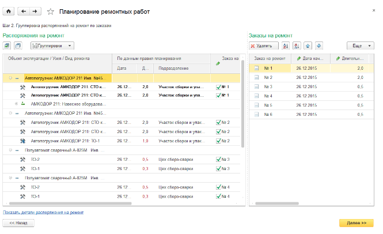383x234 pixels.
Task: Open Показать детали распоряжения на ремонт link
Action: coord(43,213)
